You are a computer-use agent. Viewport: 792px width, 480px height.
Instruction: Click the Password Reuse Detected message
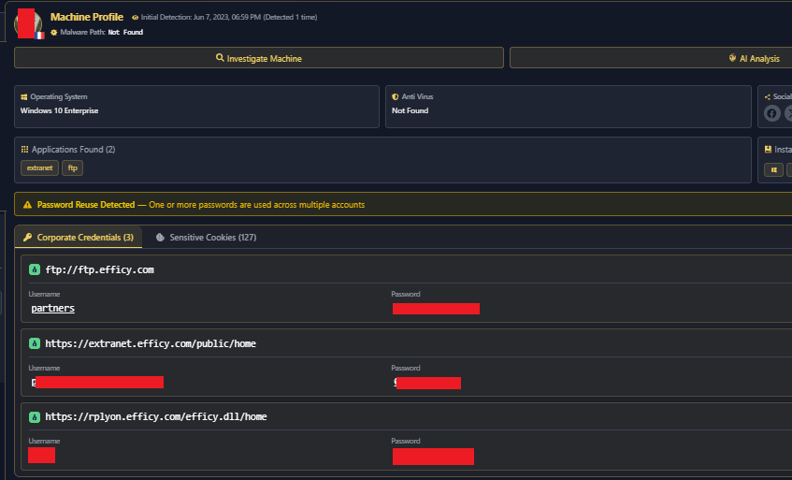coord(201,205)
